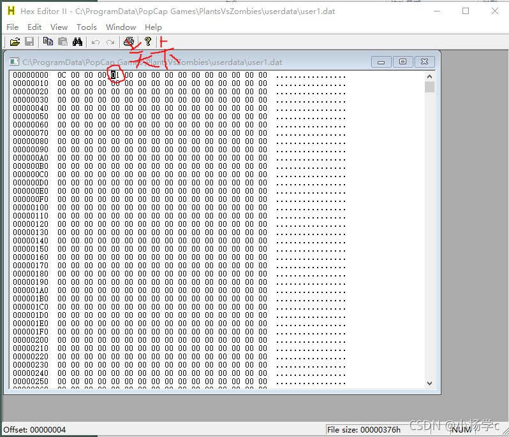This screenshot has height=437, width=509.
Task: Click the Offset: 00000004 status bar text
Action: click(34, 430)
